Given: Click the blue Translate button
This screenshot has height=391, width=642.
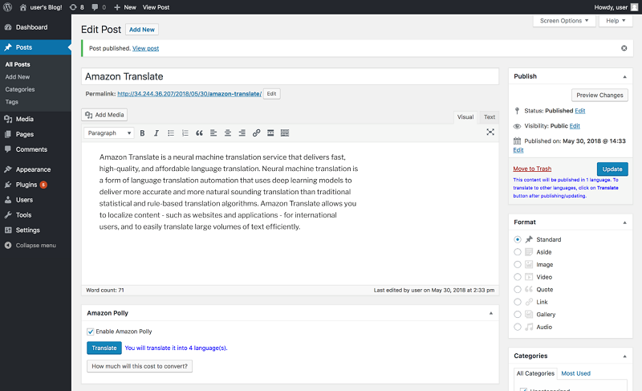Looking at the screenshot, I should point(104,348).
